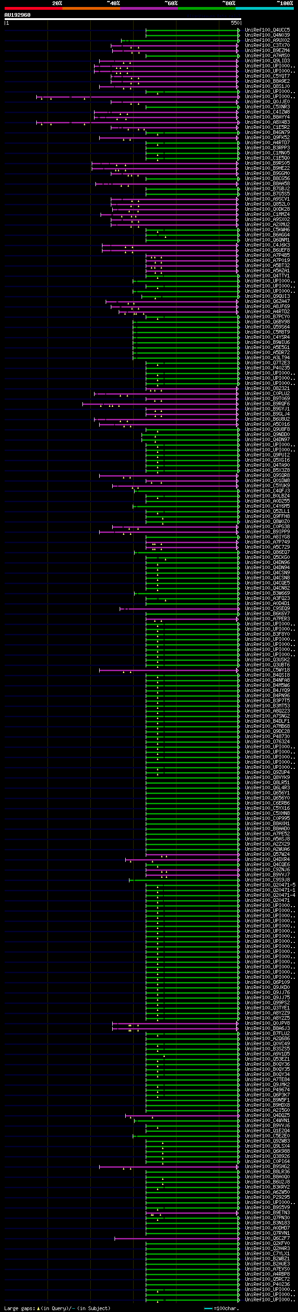Click the green ~80% identity legend segment
The height and width of the screenshot is (1312, 298).
[x=207, y=9]
